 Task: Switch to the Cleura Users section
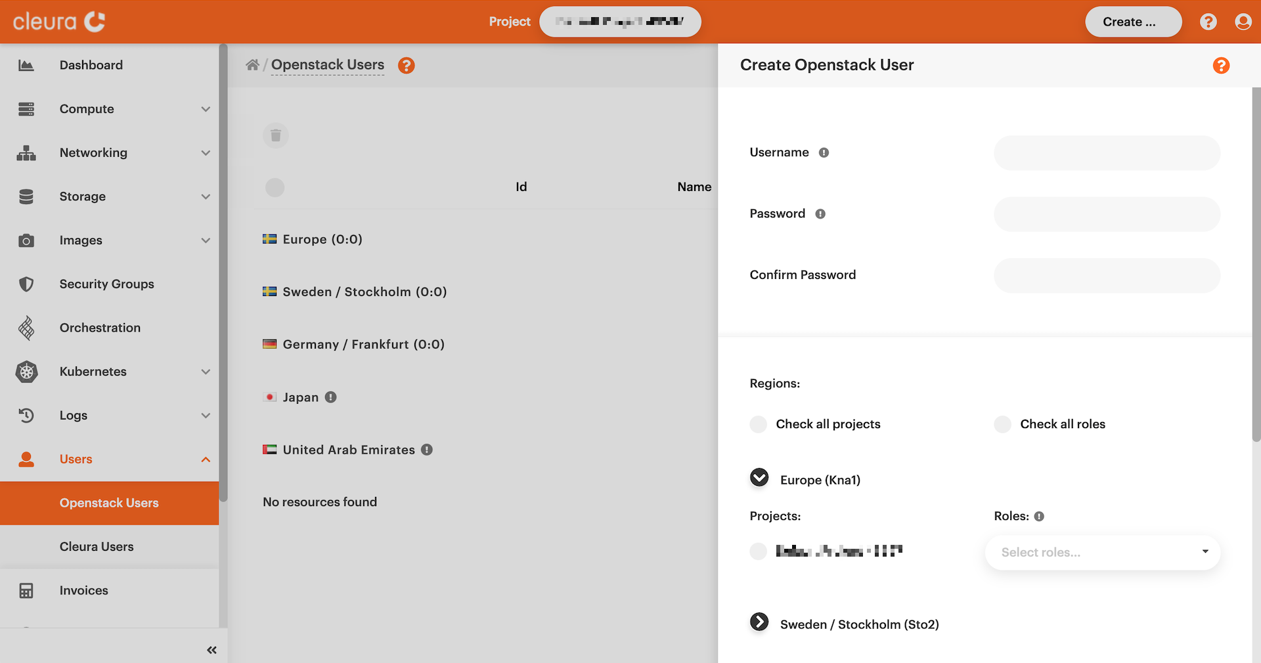coord(97,546)
